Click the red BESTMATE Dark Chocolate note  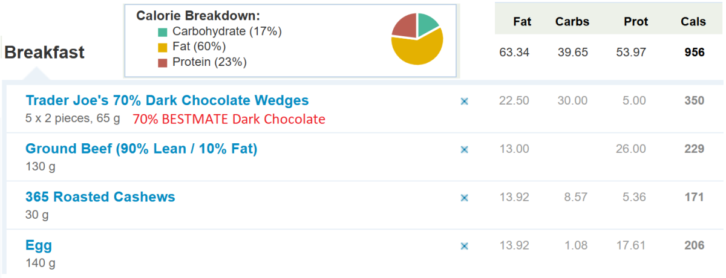(x=229, y=119)
